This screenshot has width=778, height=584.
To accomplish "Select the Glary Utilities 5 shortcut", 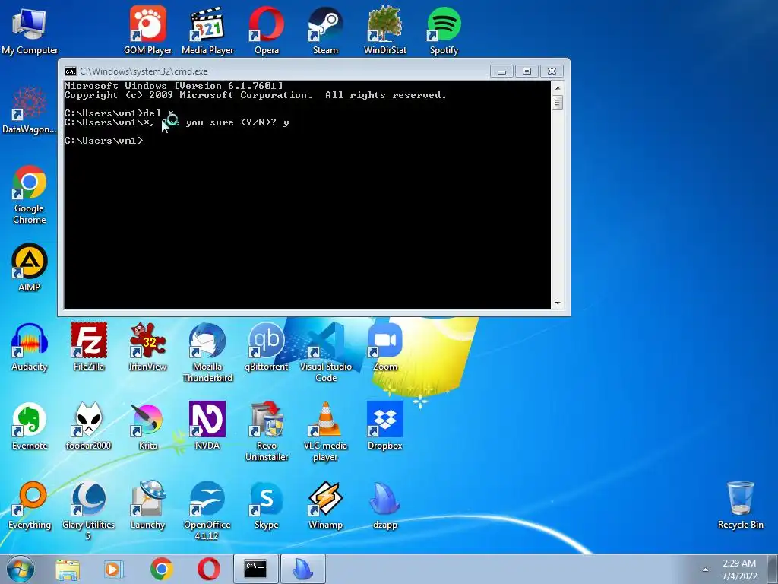I will (89, 510).
